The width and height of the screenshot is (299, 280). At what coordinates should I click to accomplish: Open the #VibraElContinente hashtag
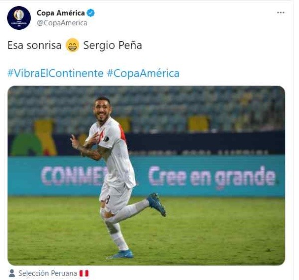point(55,73)
